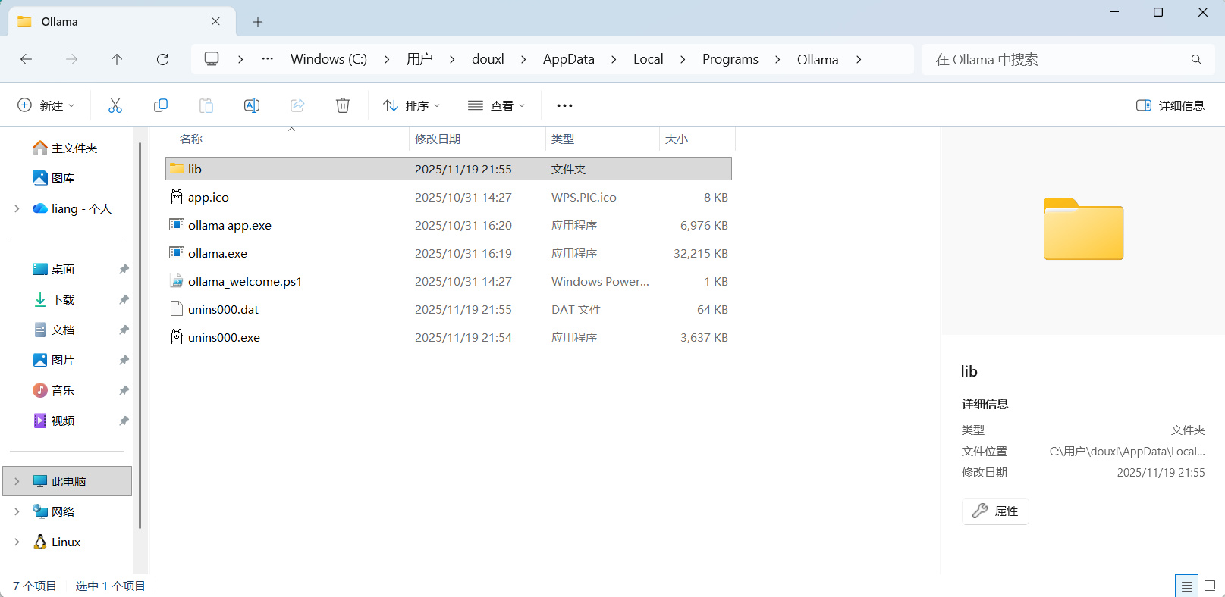Navigate to 用户 breadcrumb
1225x597 pixels.
pyautogui.click(x=419, y=59)
